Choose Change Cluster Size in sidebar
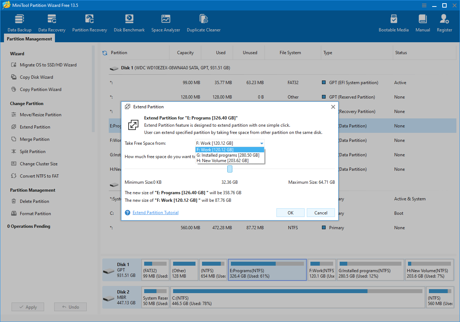Viewport: 460px width, 322px height. (x=34, y=164)
